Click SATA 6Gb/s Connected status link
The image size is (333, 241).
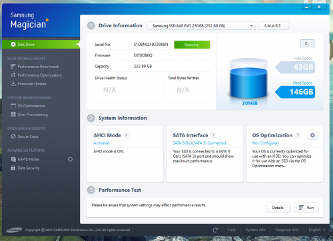point(199,143)
